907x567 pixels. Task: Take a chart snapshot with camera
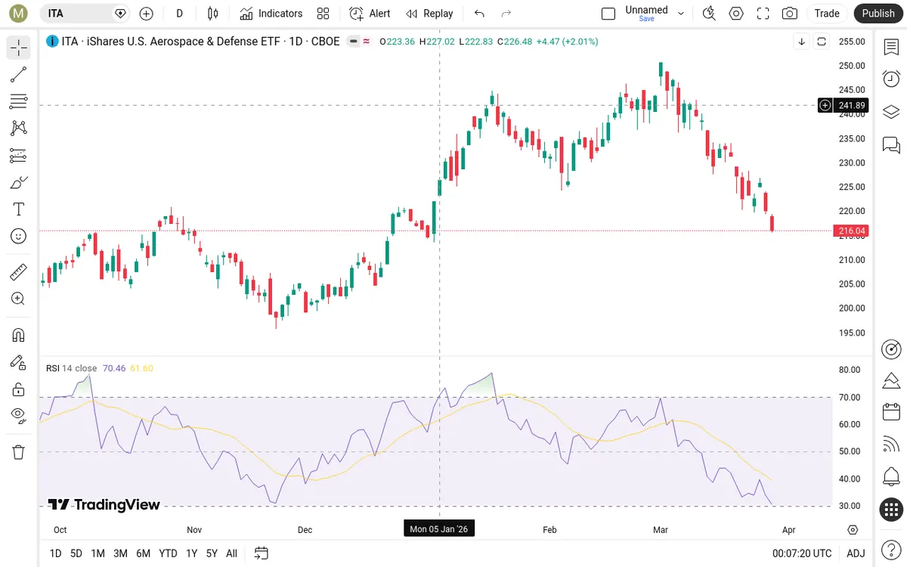click(790, 14)
